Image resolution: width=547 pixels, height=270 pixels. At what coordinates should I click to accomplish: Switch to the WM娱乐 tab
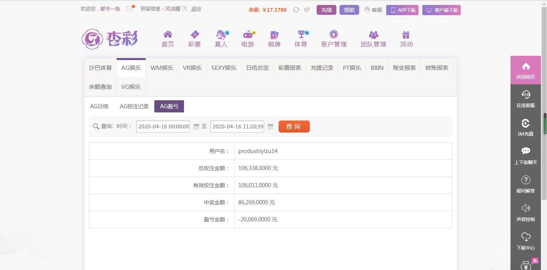pyautogui.click(x=162, y=68)
